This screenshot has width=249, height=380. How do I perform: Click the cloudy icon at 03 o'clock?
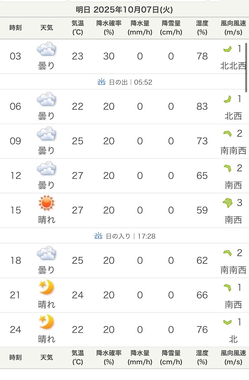click(x=47, y=49)
